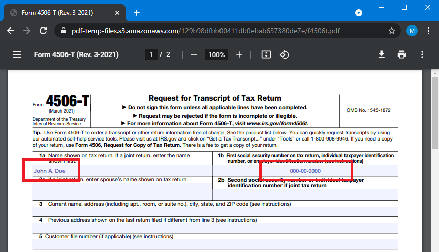Close the Form 4506-T tab
This screenshot has width=439, height=252.
click(x=117, y=13)
